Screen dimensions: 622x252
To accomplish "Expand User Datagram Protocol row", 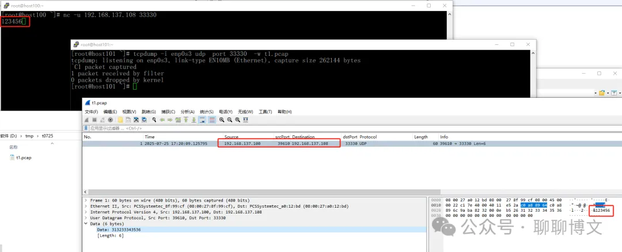I will coord(86,218).
